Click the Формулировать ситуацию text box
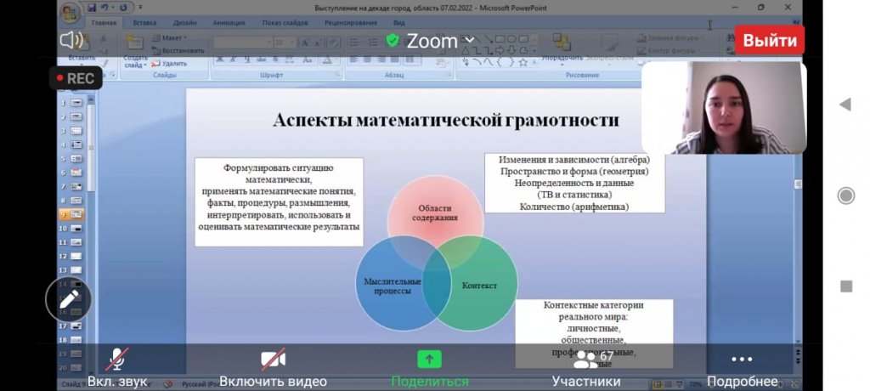The height and width of the screenshot is (391, 870). pyautogui.click(x=279, y=201)
